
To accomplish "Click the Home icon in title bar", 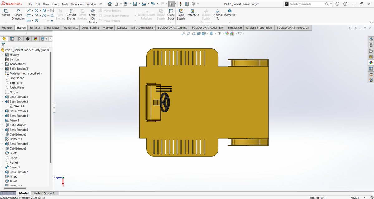I will click(110, 4).
